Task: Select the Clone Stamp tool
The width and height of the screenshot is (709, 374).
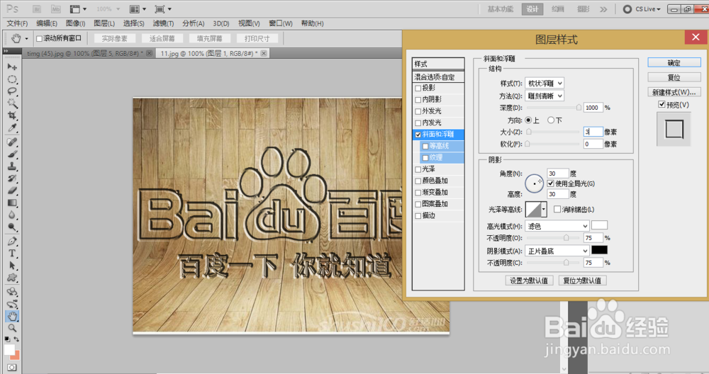Action: pyautogui.click(x=12, y=166)
